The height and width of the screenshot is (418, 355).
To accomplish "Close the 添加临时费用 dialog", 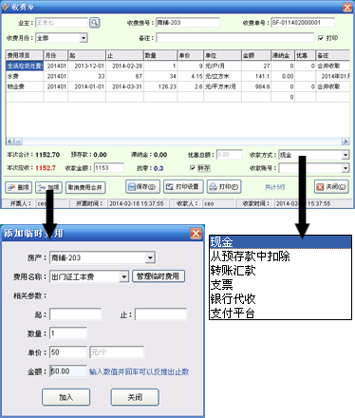I will coord(196,234).
